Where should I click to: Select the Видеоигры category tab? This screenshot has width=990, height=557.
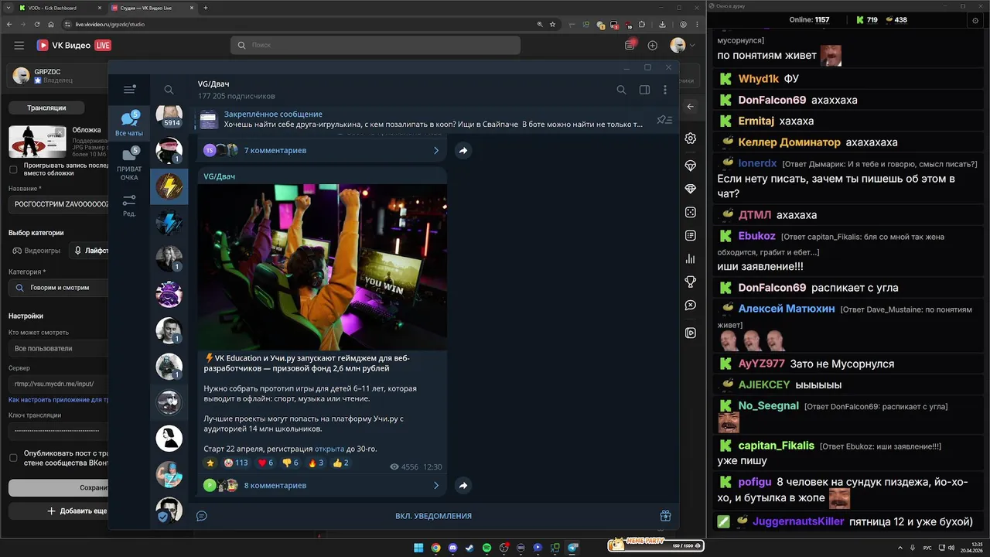pyautogui.click(x=36, y=251)
